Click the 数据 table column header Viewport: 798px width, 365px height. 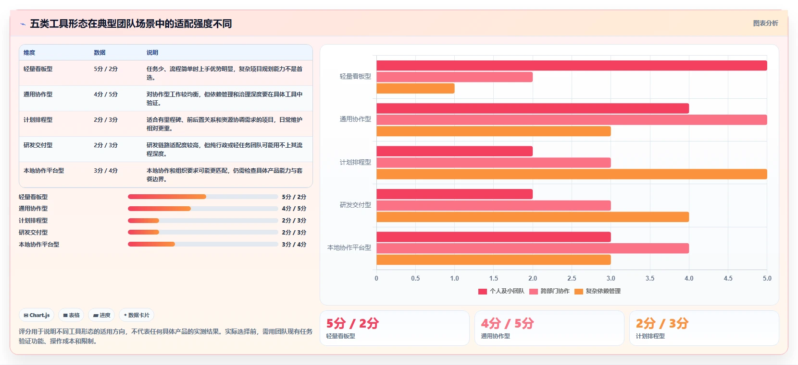click(100, 53)
